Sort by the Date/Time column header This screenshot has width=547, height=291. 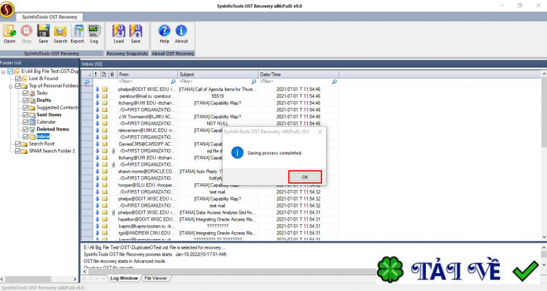coord(298,74)
